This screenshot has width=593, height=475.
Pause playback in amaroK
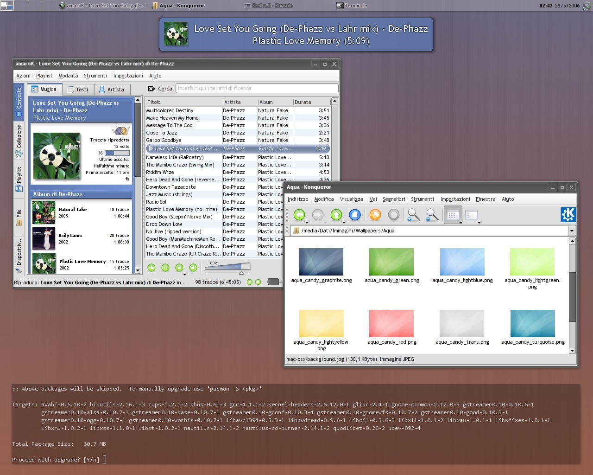(x=165, y=268)
